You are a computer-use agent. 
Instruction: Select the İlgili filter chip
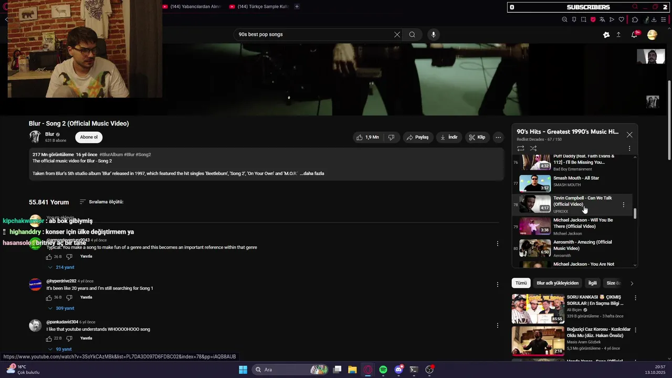pyautogui.click(x=592, y=283)
